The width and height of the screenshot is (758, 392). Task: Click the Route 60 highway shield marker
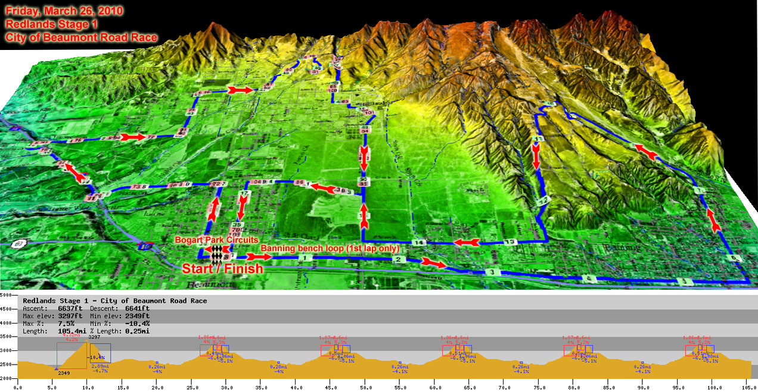pos(20,243)
